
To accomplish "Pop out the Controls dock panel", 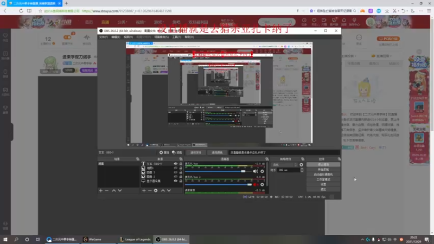I will click(x=339, y=159).
